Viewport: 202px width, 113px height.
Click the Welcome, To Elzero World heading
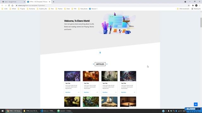77,21
